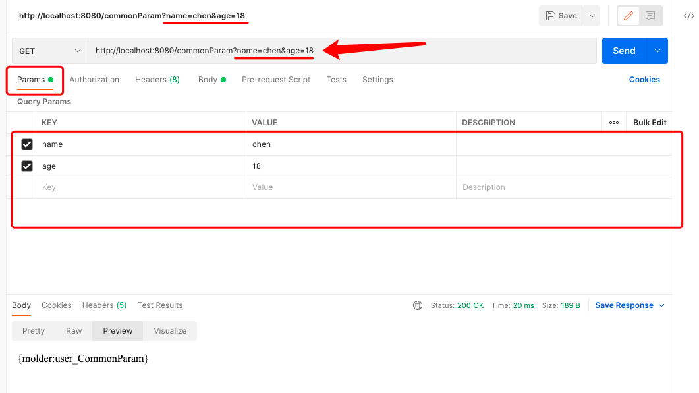Open the GET method dropdown
The image size is (699, 393).
[49, 51]
